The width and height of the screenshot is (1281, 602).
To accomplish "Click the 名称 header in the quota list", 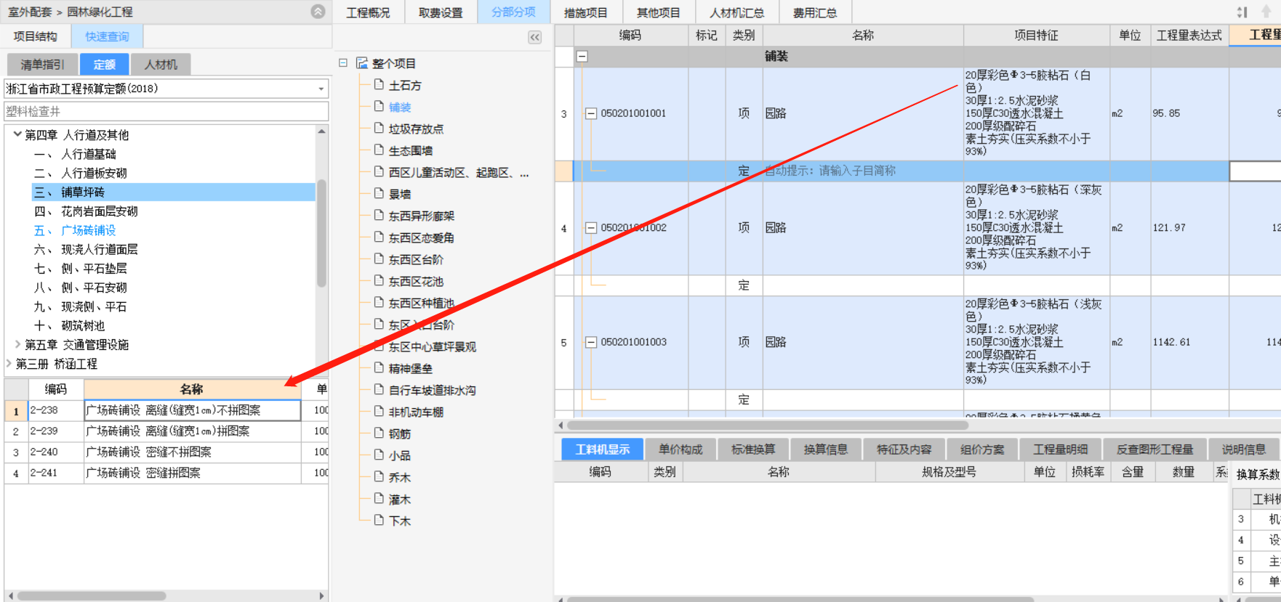I will click(192, 389).
